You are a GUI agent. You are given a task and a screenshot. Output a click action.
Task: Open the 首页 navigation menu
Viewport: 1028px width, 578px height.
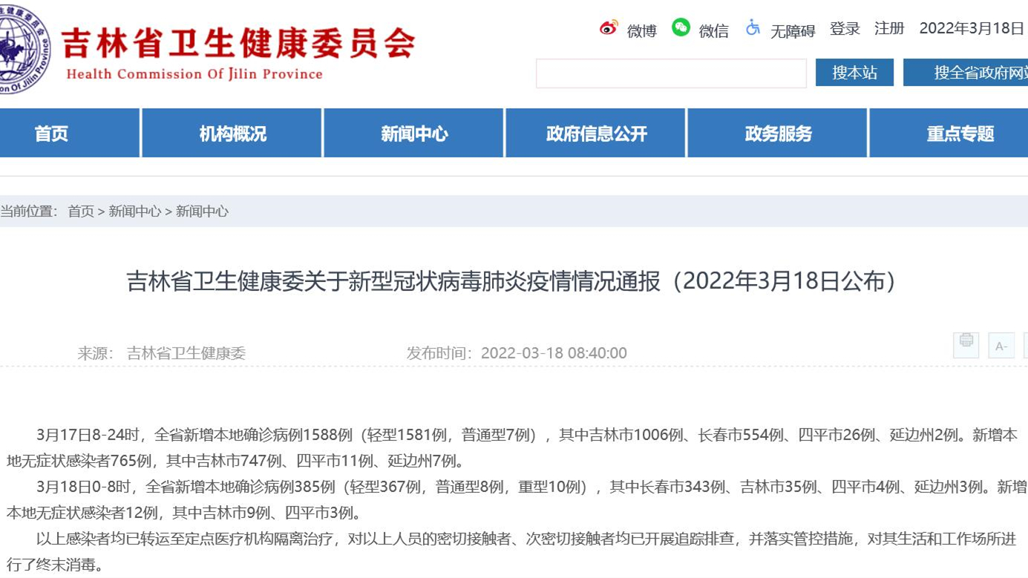click(x=52, y=134)
